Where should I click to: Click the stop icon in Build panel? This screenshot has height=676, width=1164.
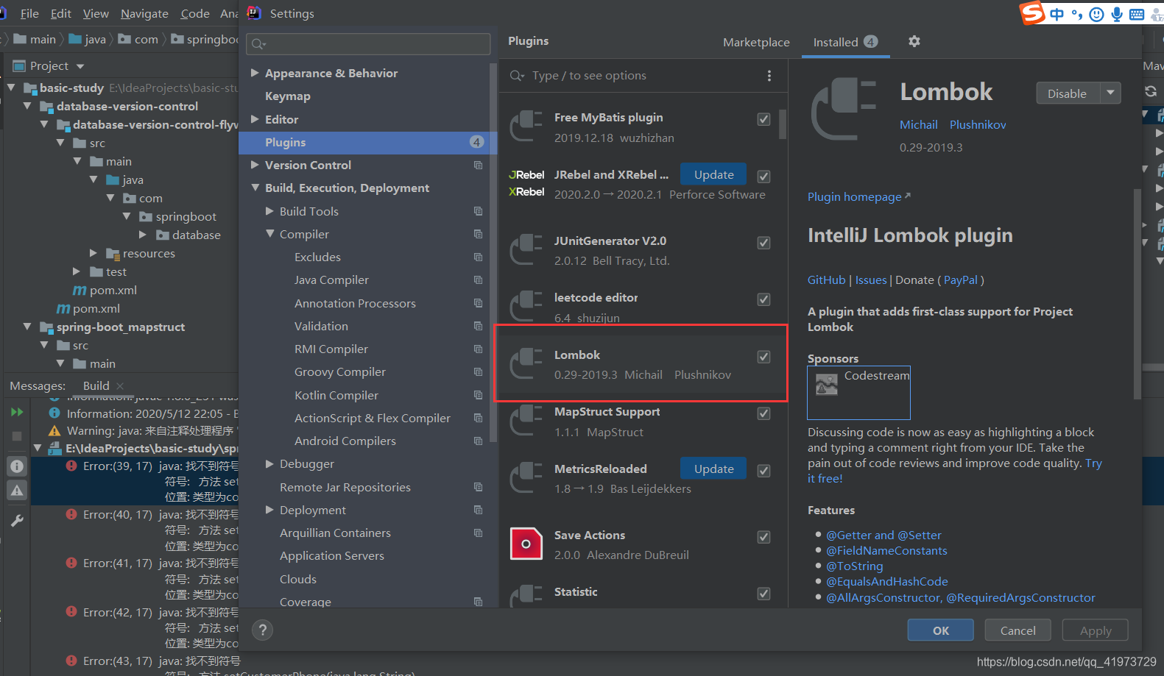[17, 436]
